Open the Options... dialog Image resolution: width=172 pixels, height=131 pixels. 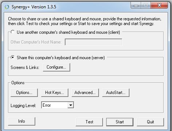click(24, 93)
